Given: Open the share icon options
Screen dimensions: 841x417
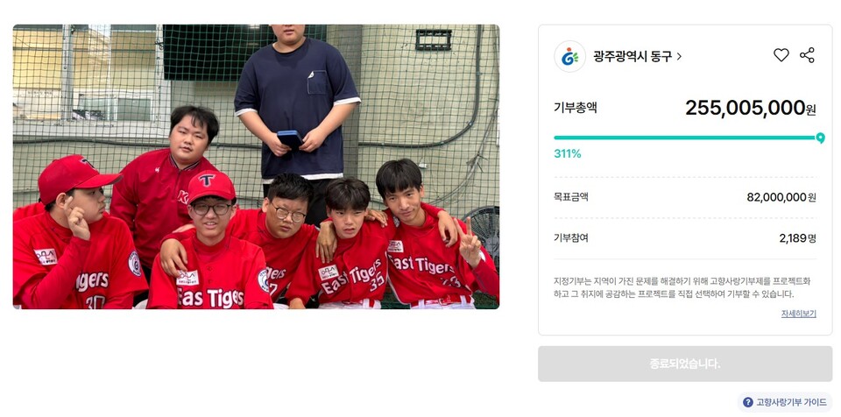Looking at the screenshot, I should [x=807, y=55].
